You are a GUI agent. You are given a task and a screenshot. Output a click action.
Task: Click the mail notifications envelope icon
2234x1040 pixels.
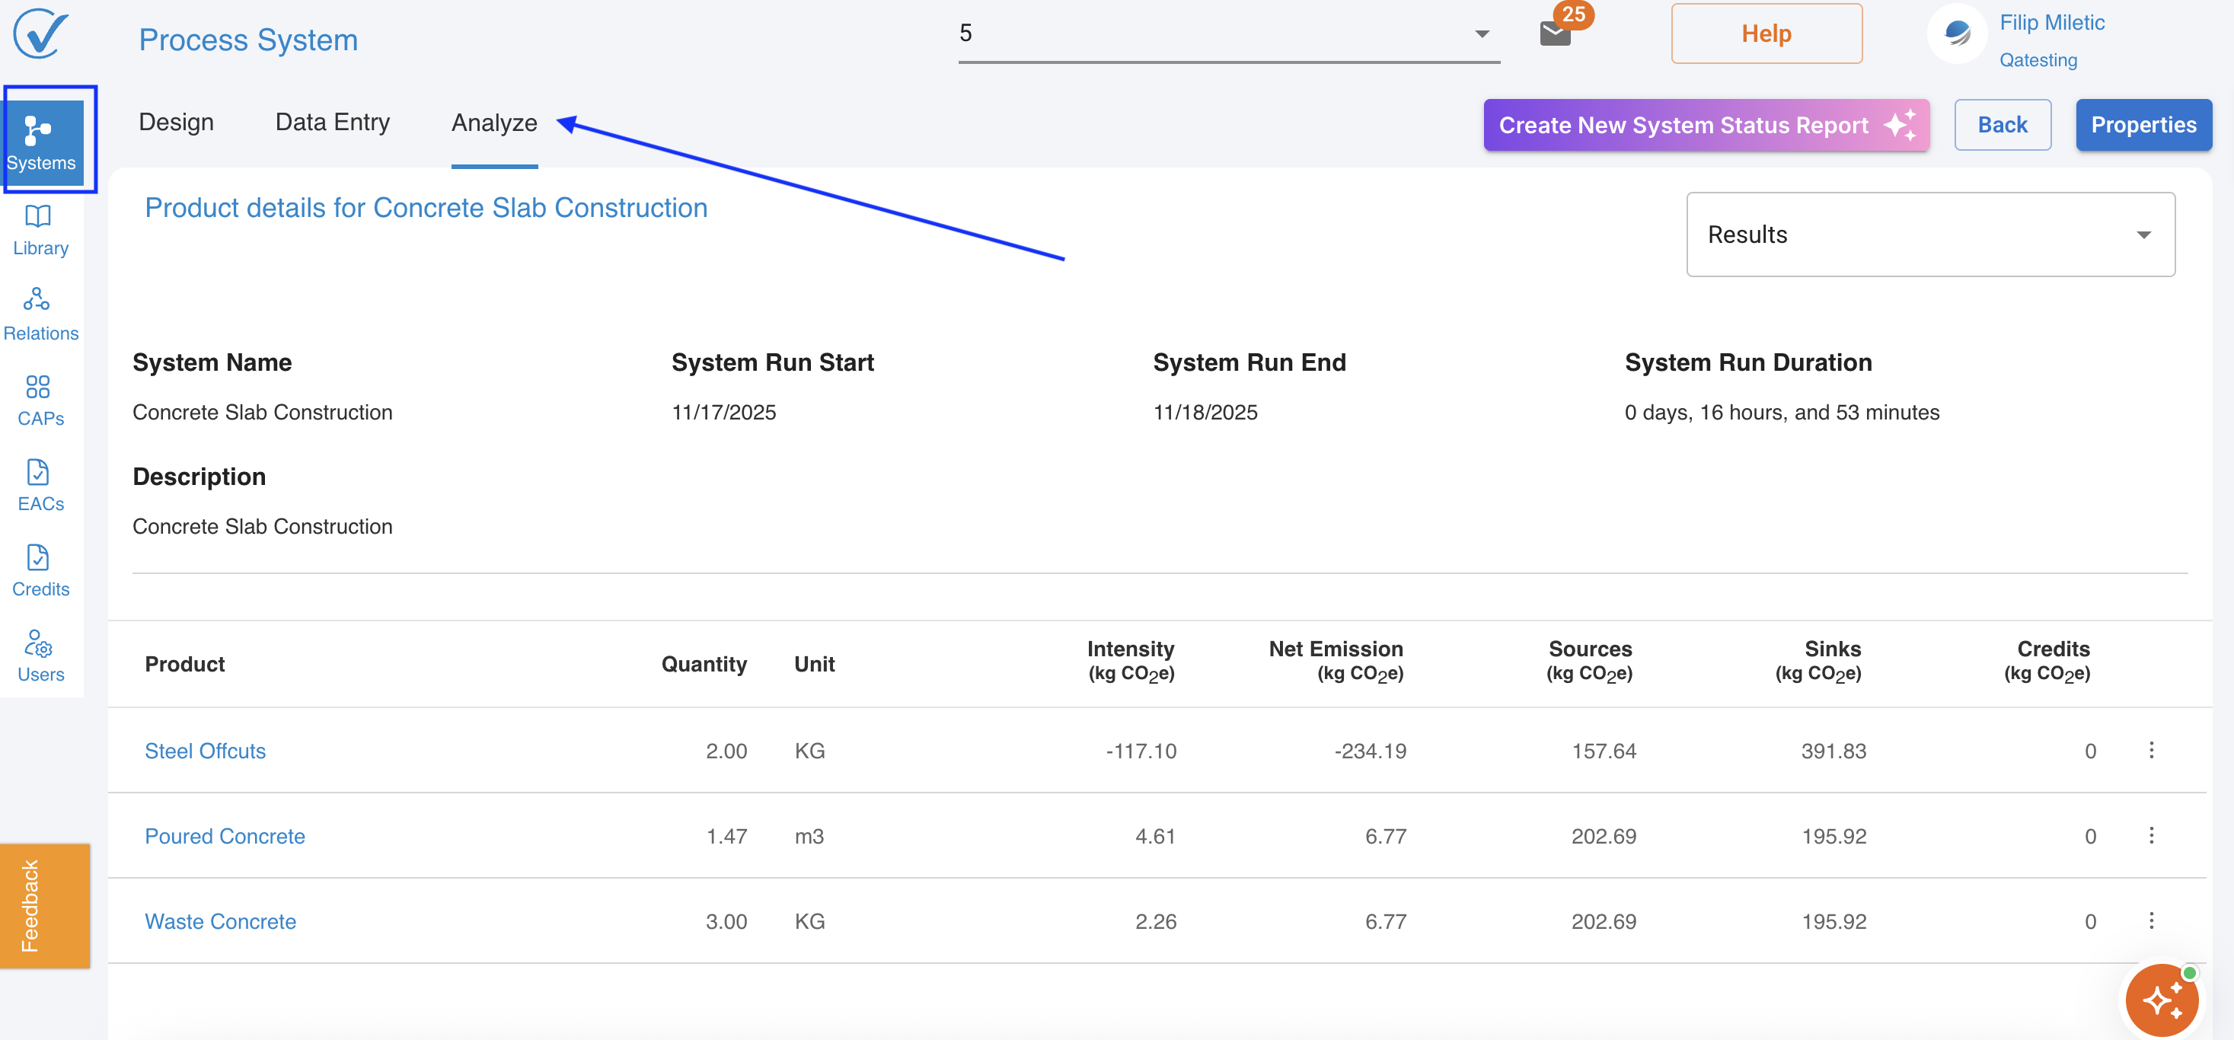tap(1555, 35)
